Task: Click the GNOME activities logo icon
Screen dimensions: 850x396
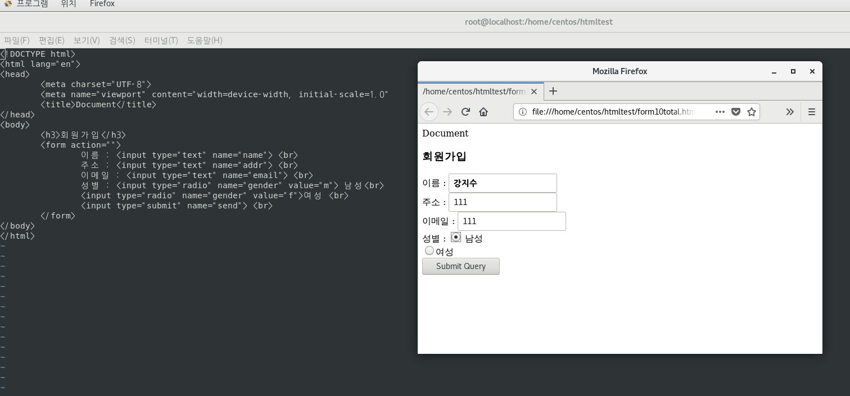Action: pos(8,3)
